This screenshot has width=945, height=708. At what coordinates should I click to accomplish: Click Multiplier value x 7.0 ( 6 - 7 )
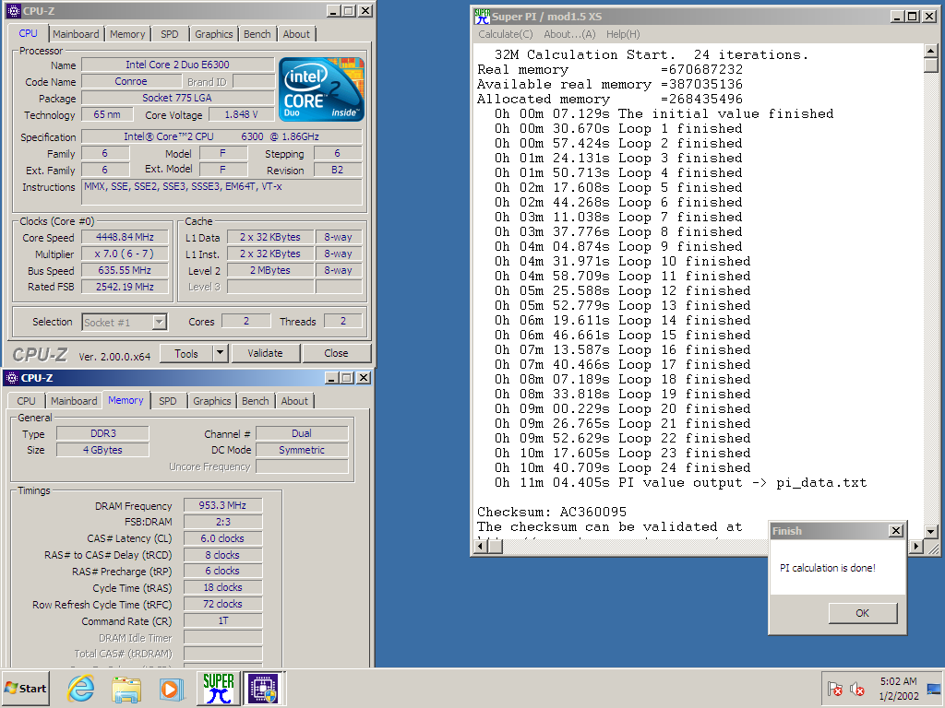coord(125,254)
